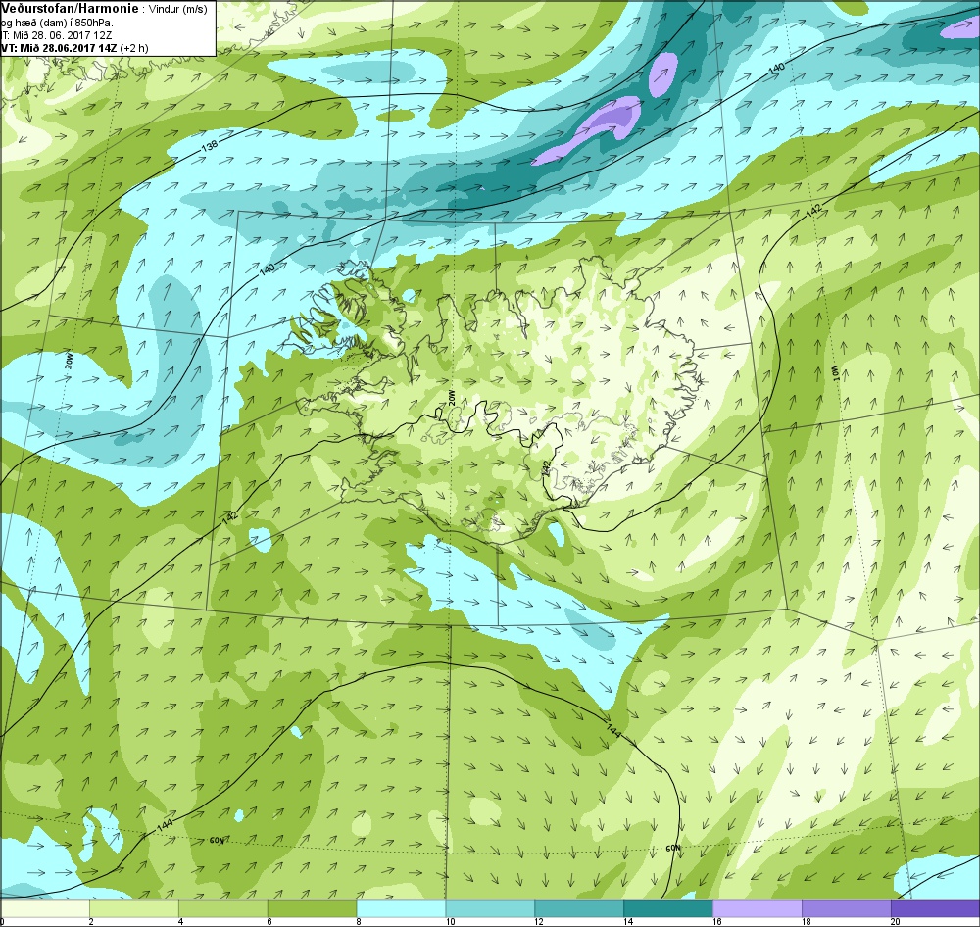This screenshot has height=927, width=980.
Task: Click the legend tick label '2'
Action: [91, 921]
